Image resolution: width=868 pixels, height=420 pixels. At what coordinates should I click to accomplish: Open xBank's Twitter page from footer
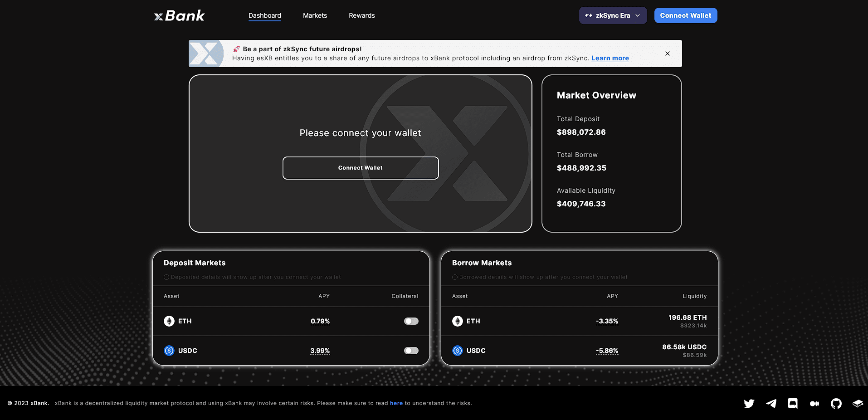click(x=749, y=403)
